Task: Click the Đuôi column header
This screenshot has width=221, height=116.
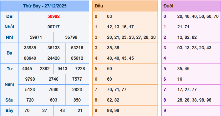Action: click(x=168, y=6)
